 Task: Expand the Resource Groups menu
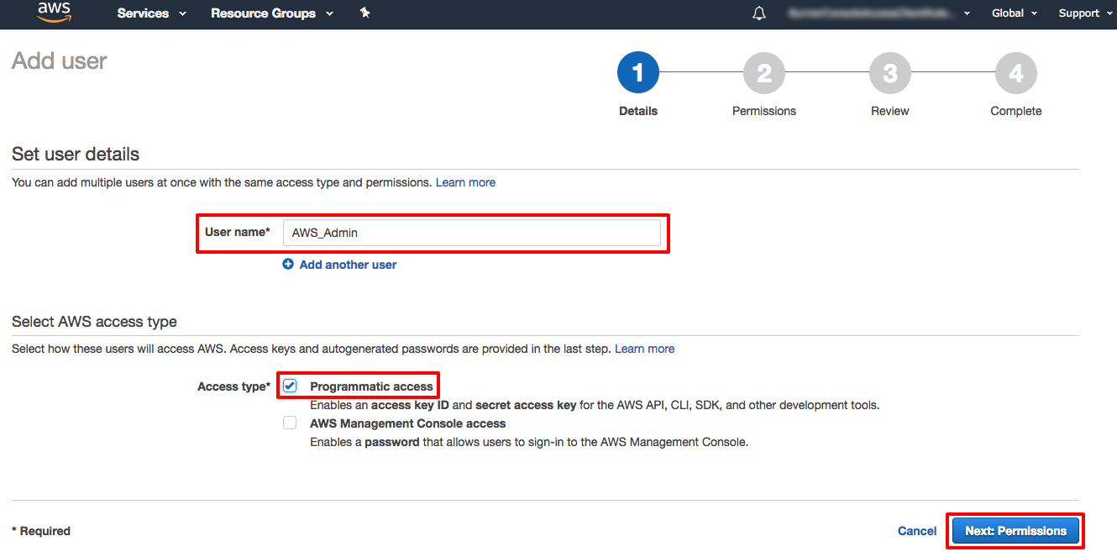click(x=272, y=13)
